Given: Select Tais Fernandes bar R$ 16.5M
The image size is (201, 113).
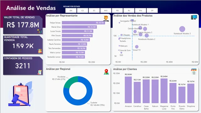Looking at the screenshot, I should [x=74, y=48].
